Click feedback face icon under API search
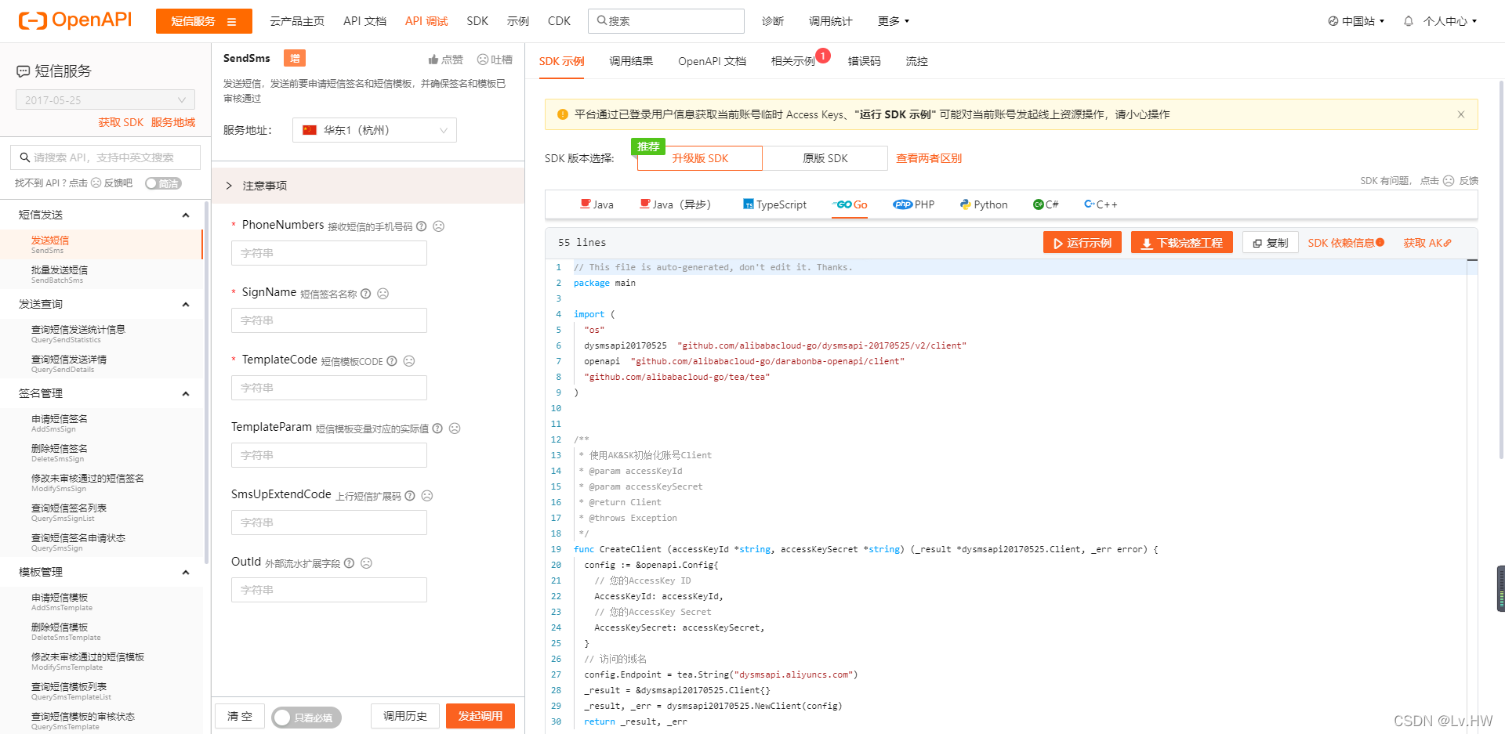Image resolution: width=1505 pixels, height=734 pixels. click(x=96, y=183)
